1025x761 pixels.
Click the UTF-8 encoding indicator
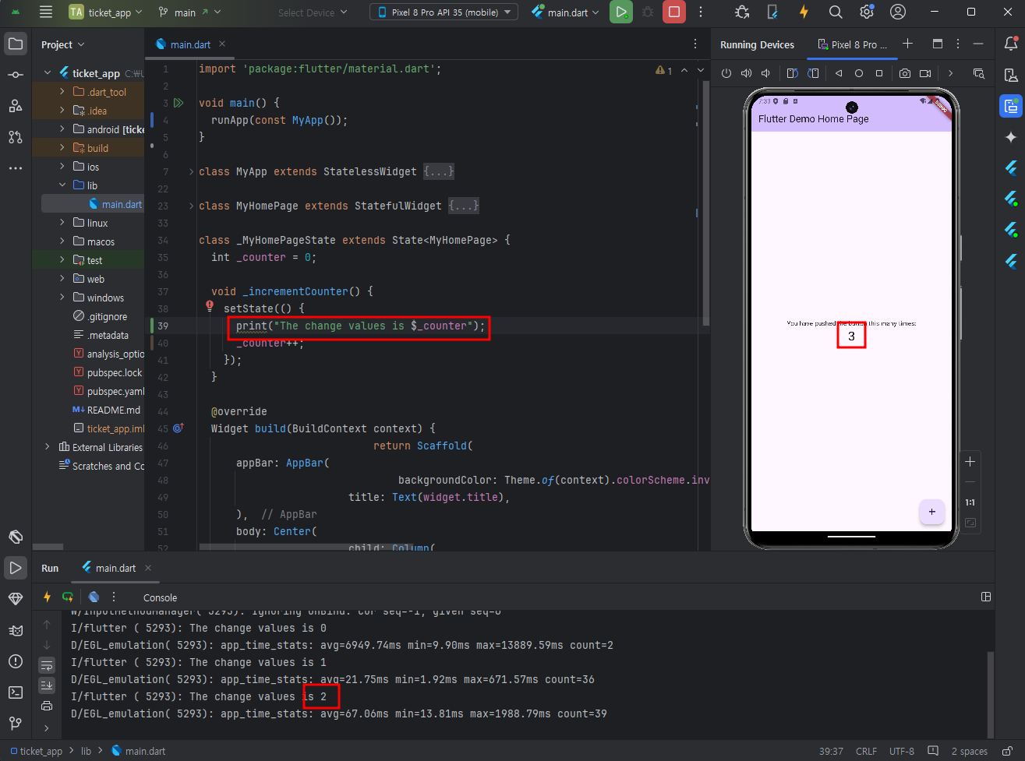click(x=902, y=752)
